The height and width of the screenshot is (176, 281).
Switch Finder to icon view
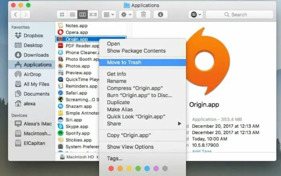pos(62,14)
